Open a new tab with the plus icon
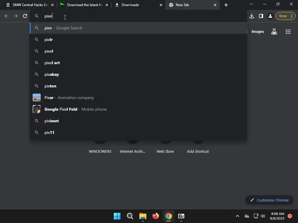The width and height of the screenshot is (298, 223). (x=226, y=5)
